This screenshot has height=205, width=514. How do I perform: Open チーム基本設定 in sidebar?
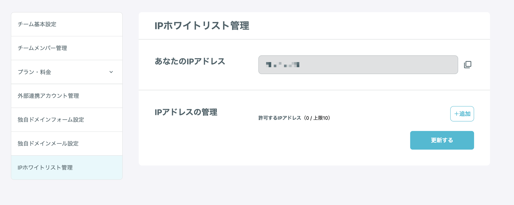tap(37, 24)
